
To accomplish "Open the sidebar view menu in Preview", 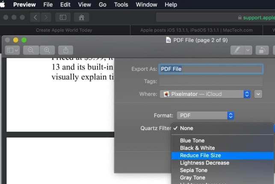I will [x=12, y=50].
